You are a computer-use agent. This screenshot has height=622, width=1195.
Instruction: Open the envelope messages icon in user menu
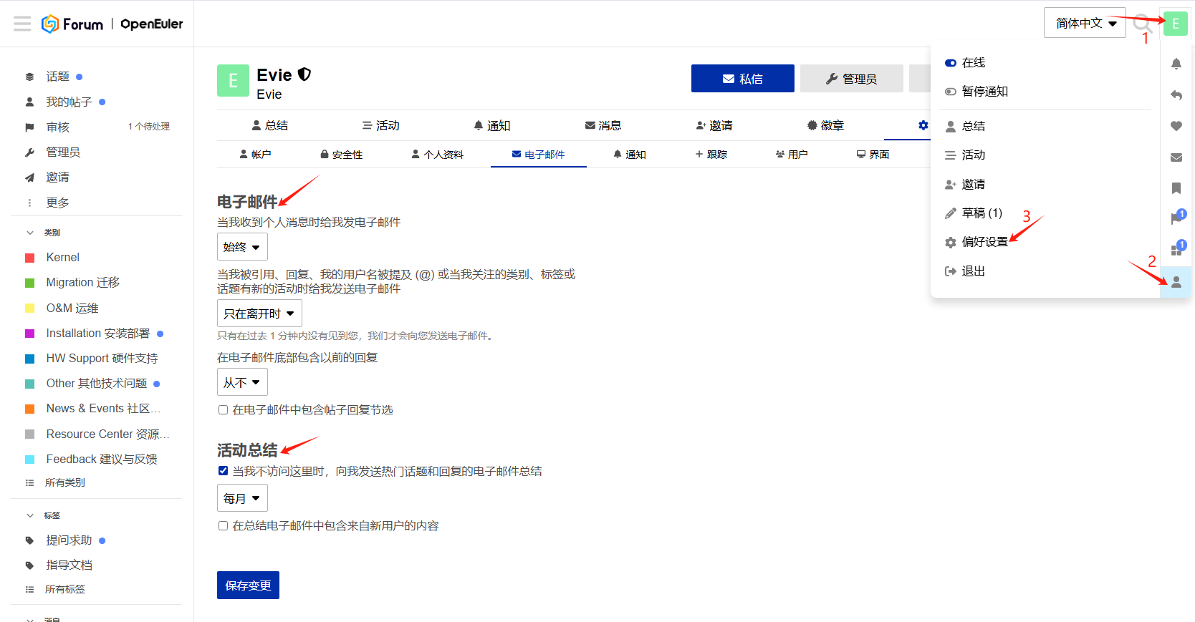tap(1176, 157)
